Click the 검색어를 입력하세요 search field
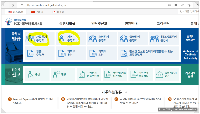The width and height of the screenshot is (200, 114). tap(188, 12)
